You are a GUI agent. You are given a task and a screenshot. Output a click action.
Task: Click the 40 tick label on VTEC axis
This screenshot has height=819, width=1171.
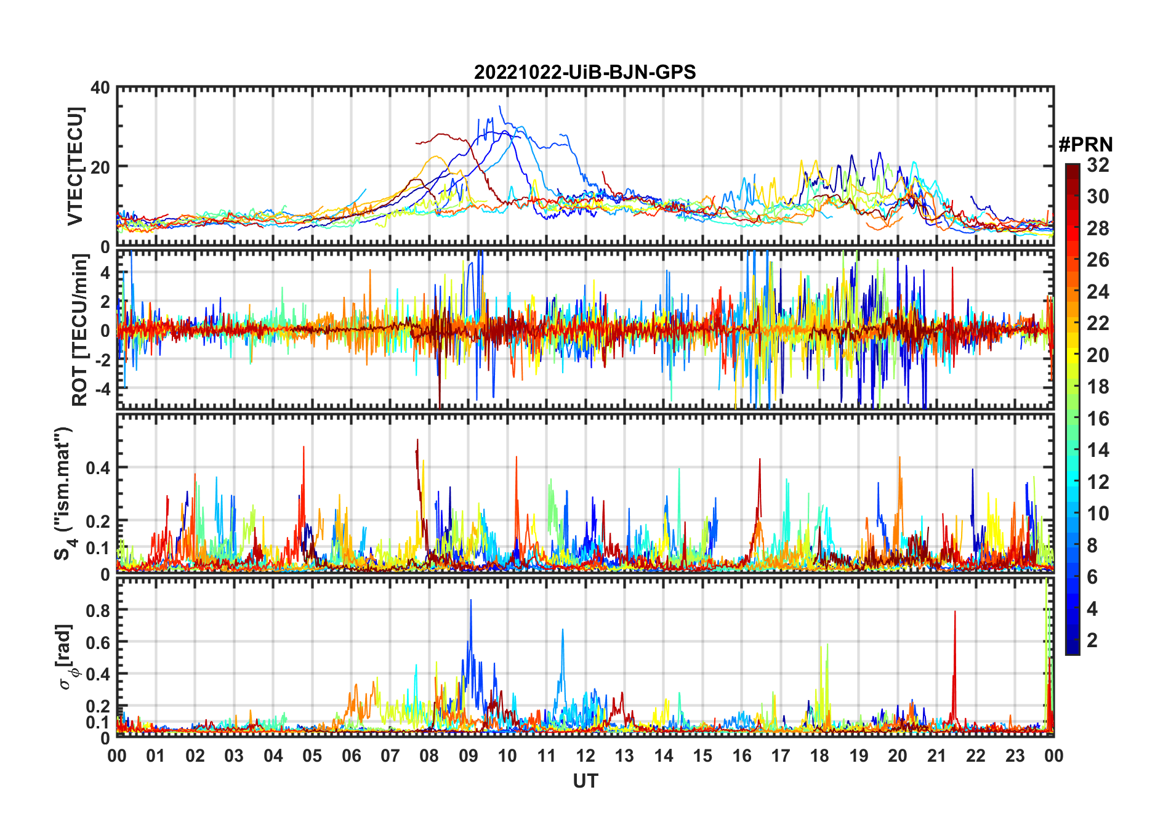[x=100, y=88]
